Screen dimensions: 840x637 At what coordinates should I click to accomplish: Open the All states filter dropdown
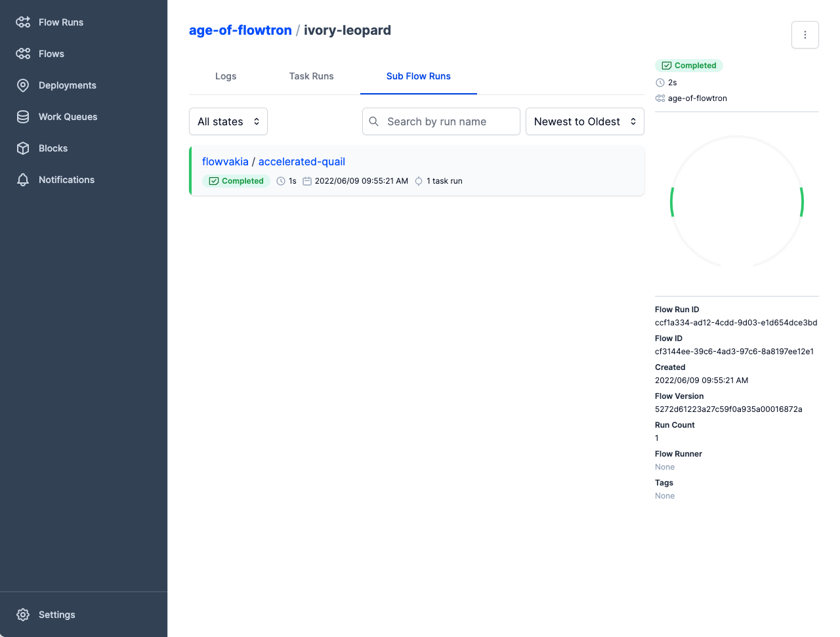click(x=228, y=121)
